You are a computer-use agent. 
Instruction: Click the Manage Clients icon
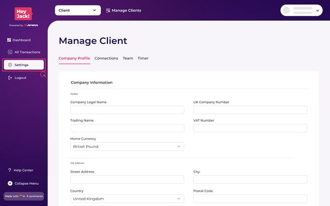pyautogui.click(x=108, y=10)
